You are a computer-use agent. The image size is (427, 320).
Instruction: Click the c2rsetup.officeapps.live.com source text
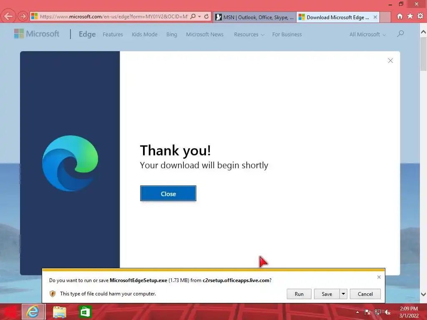(x=236, y=280)
